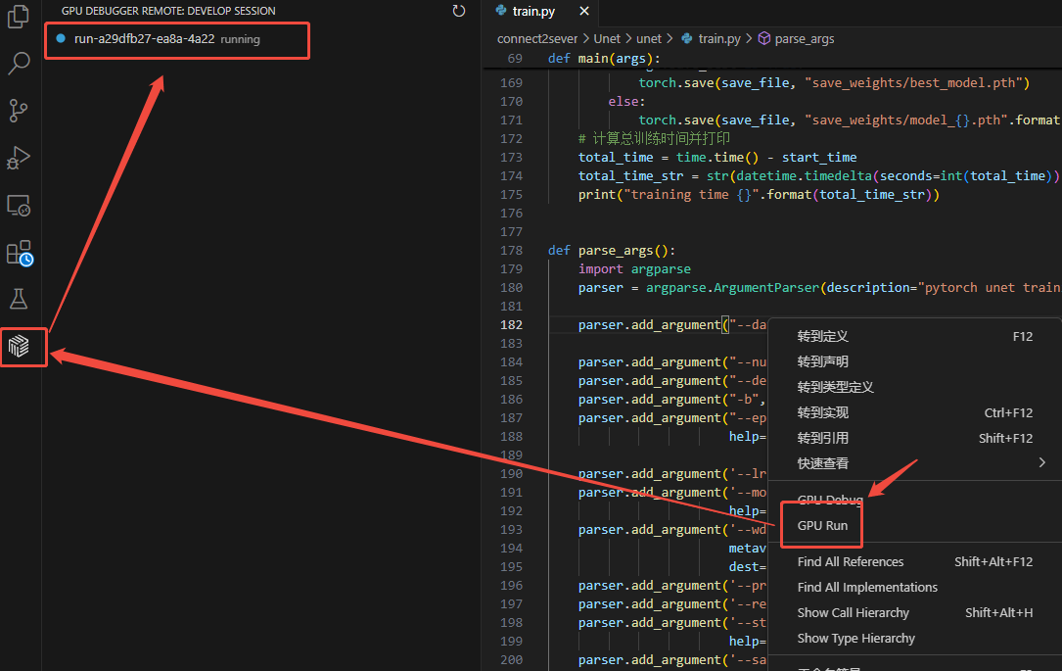This screenshot has height=671, width=1062.
Task: Open the Search view icon
Action: click(19, 64)
